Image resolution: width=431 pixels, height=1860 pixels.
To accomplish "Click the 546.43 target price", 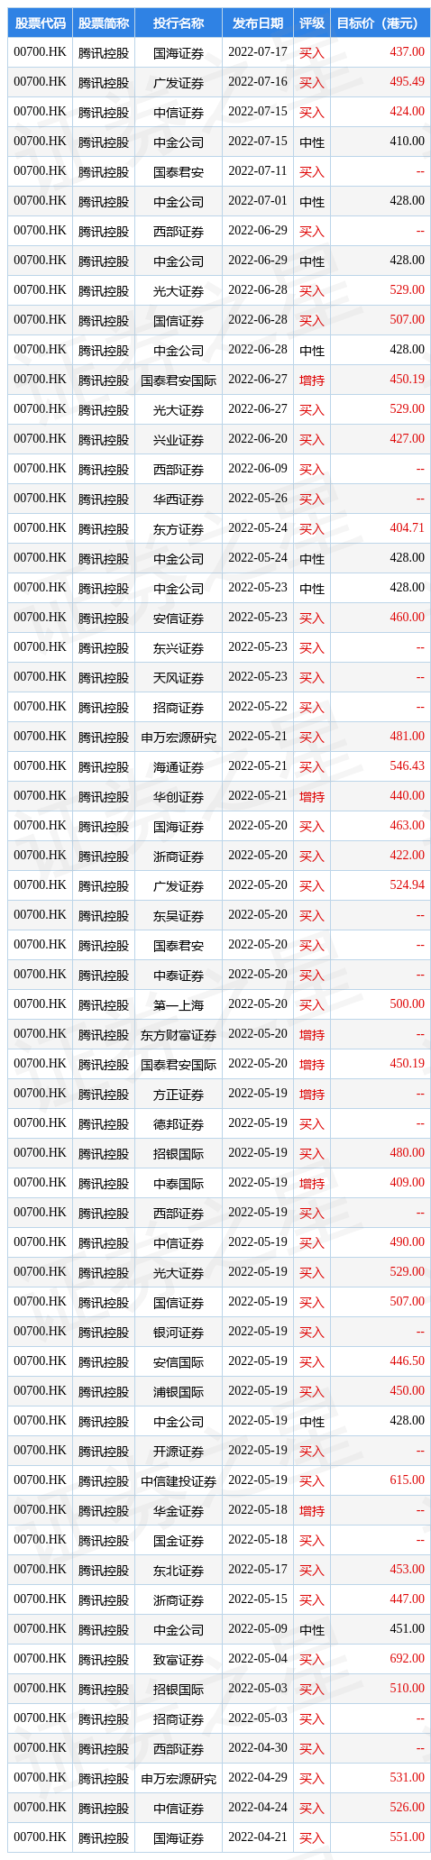I will tap(407, 766).
